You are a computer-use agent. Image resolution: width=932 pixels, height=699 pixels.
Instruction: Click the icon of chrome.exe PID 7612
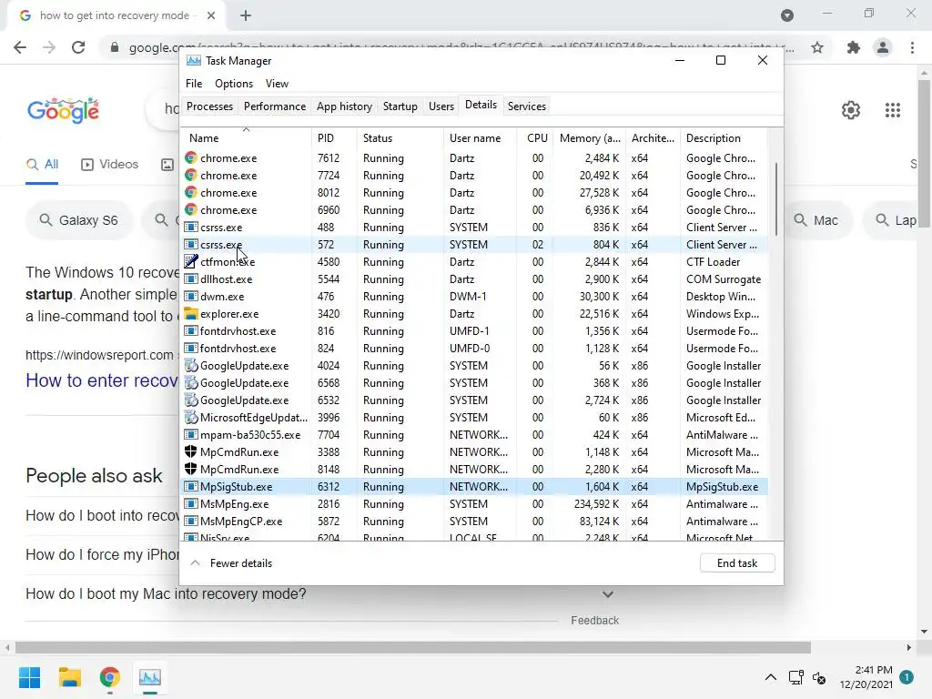(191, 158)
